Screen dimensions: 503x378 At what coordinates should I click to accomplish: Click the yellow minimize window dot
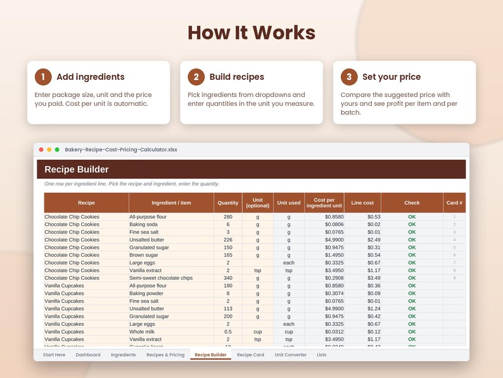point(49,150)
